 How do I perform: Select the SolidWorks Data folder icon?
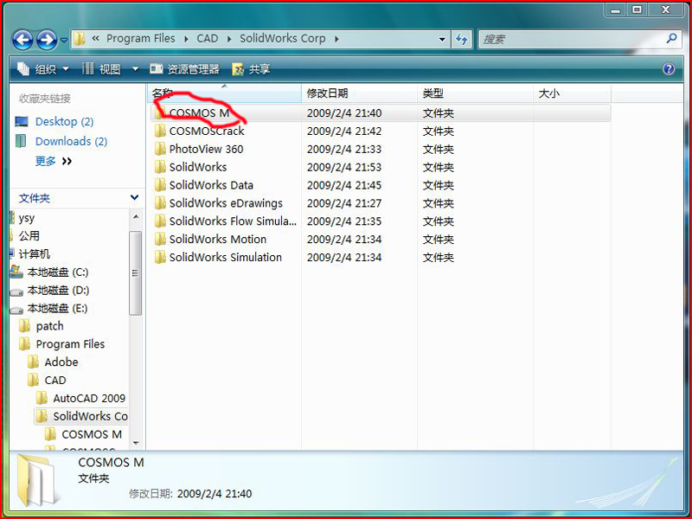160,185
